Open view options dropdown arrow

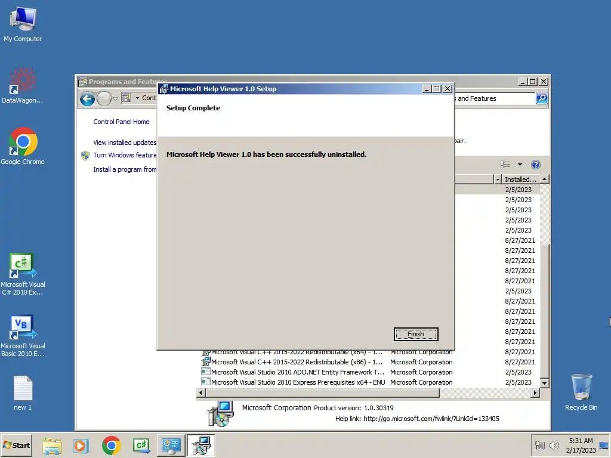520,165
